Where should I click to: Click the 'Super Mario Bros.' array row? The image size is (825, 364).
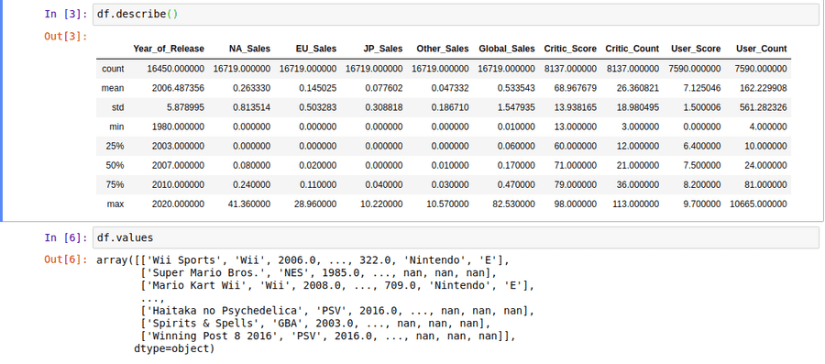pyautogui.click(x=318, y=273)
